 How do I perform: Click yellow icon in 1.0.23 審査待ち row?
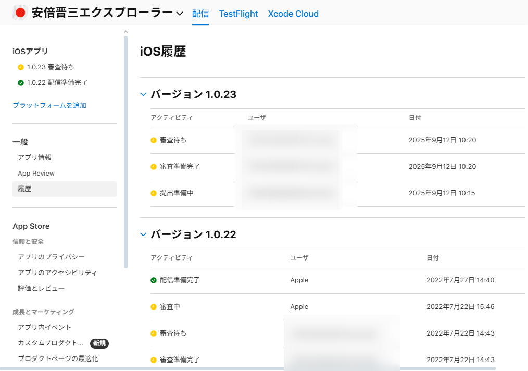coord(154,140)
